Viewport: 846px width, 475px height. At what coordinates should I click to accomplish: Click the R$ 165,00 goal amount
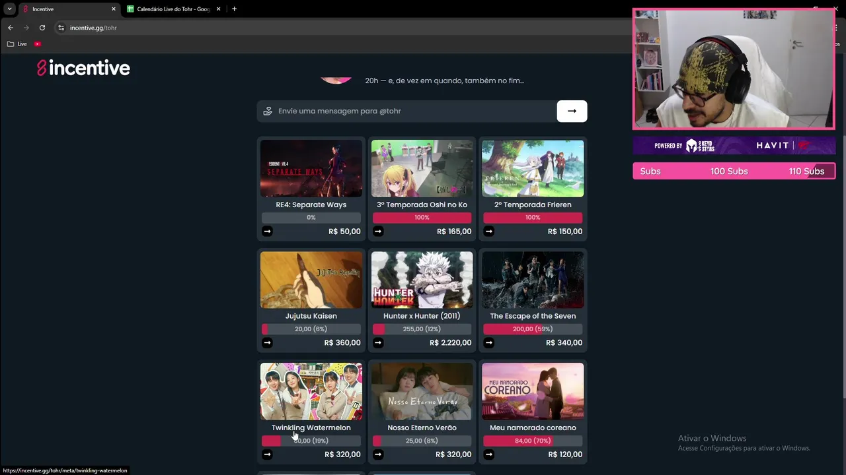454,231
